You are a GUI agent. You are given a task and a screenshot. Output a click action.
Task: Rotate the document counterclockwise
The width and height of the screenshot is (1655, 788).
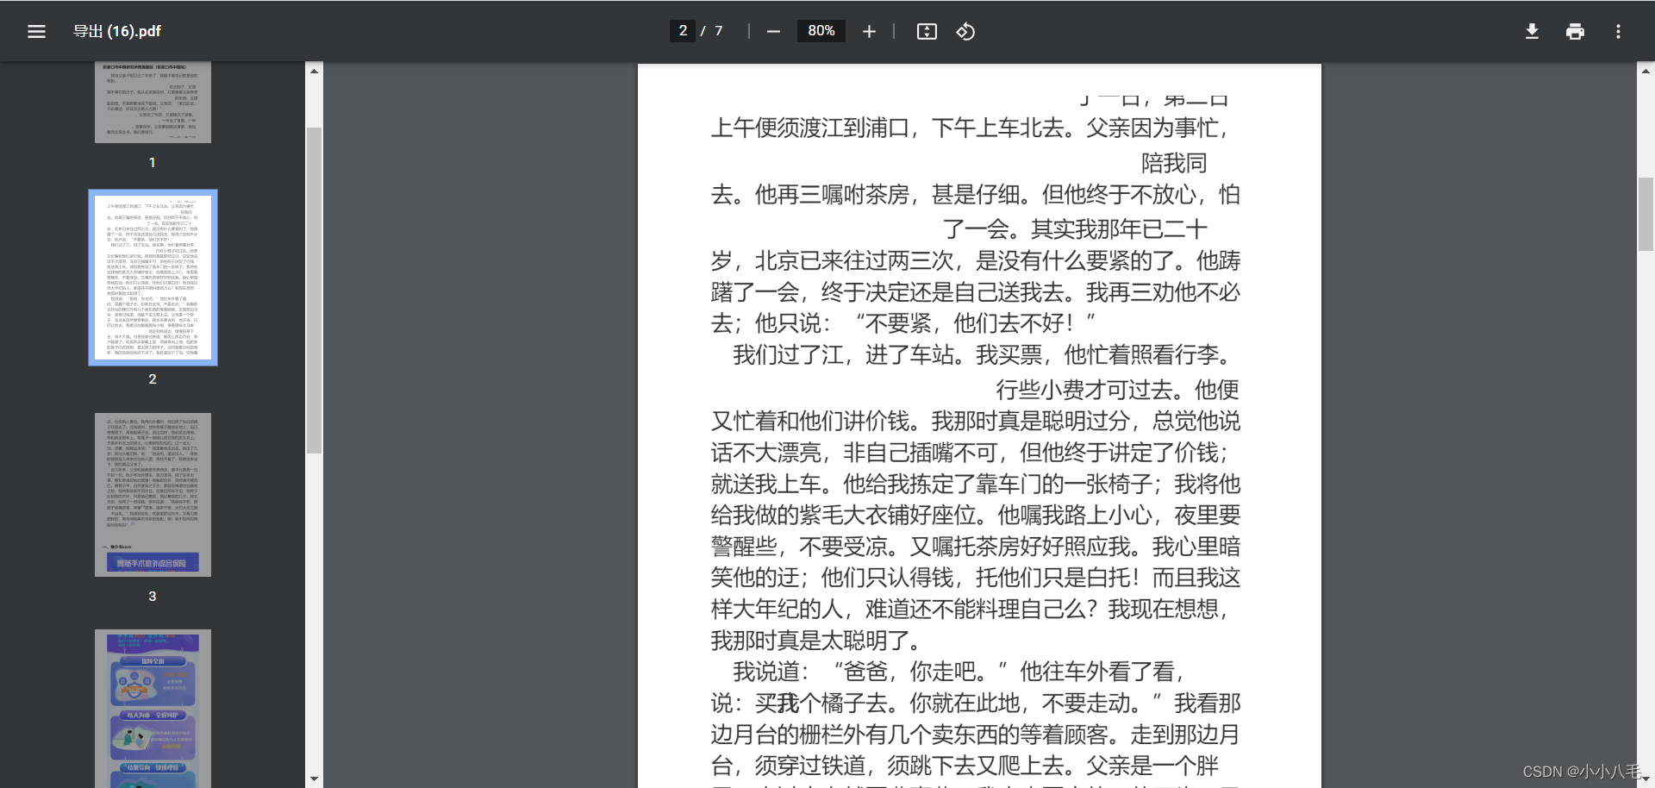click(x=965, y=31)
